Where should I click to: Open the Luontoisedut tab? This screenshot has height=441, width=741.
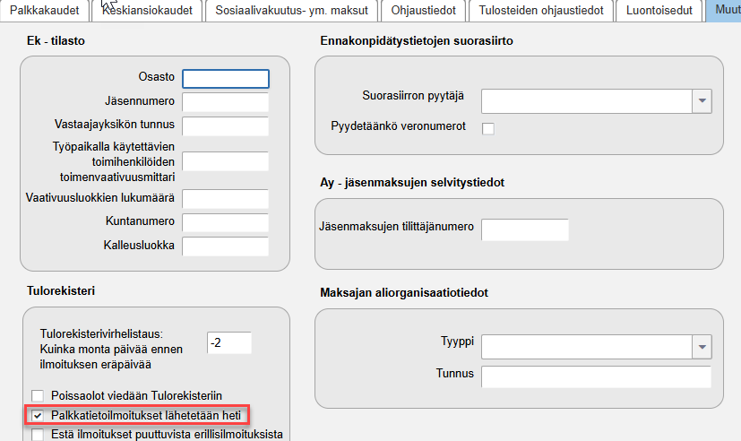(x=659, y=11)
